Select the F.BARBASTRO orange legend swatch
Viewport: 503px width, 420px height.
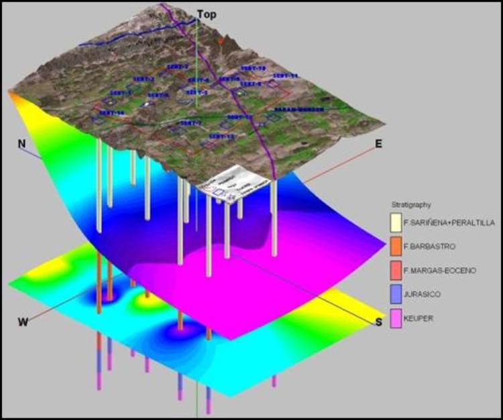pos(397,247)
